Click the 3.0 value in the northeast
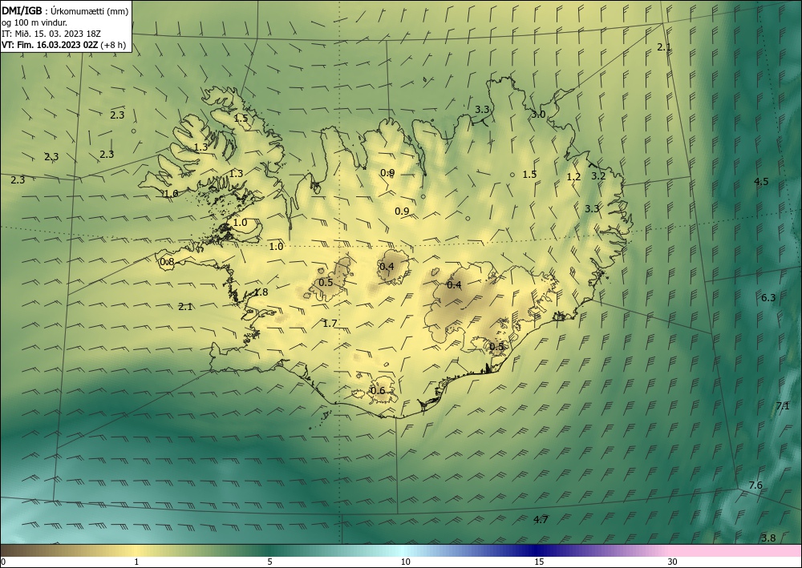Viewport: 802px width, 568px height. [x=538, y=115]
